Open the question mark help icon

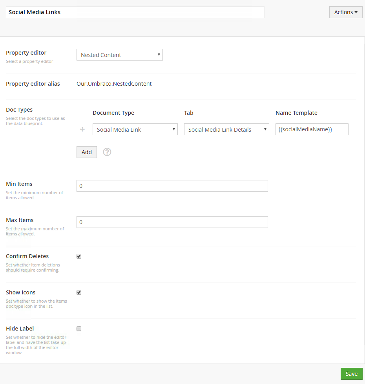click(x=107, y=152)
